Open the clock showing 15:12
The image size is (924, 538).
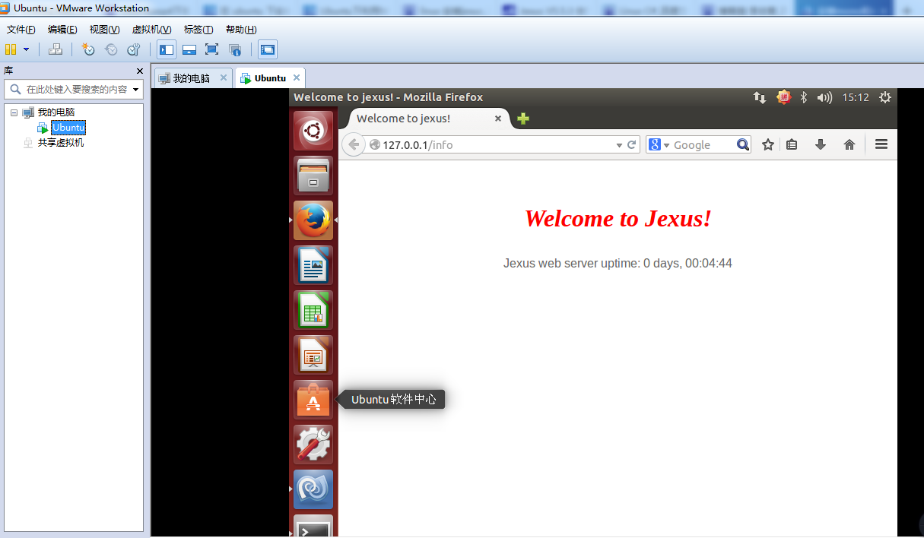856,97
